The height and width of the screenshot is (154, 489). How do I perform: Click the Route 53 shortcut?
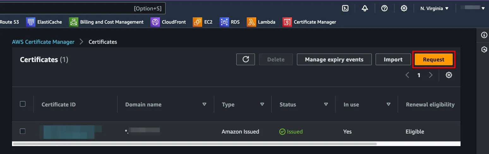[9, 22]
